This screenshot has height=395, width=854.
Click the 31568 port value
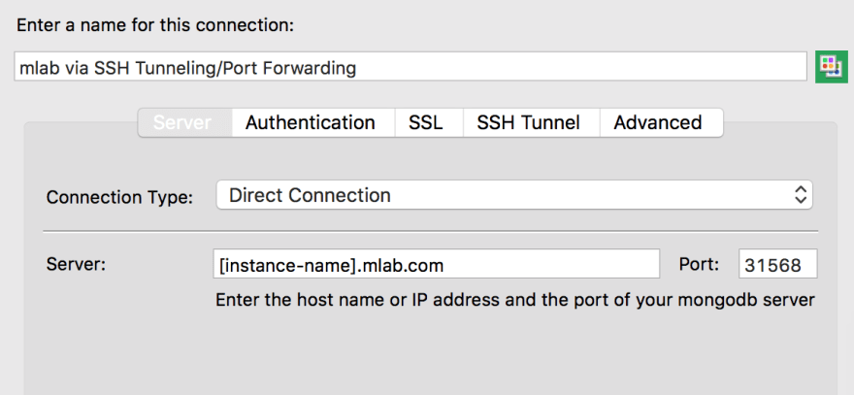[x=772, y=265]
